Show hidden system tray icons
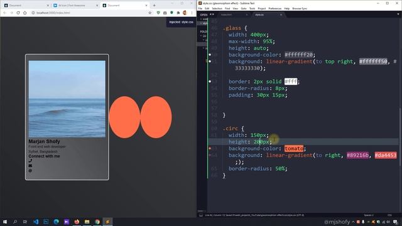The height and width of the screenshot is (226, 402). coord(353,222)
